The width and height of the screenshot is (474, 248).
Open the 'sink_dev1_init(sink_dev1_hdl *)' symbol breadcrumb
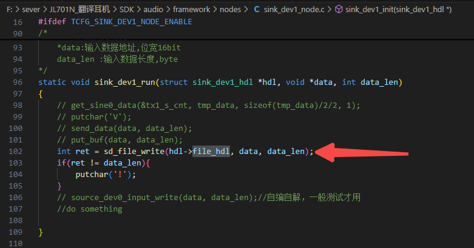[x=398, y=10]
